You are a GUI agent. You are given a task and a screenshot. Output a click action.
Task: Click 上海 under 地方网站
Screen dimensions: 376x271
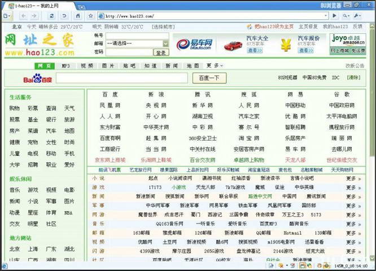[33, 249]
